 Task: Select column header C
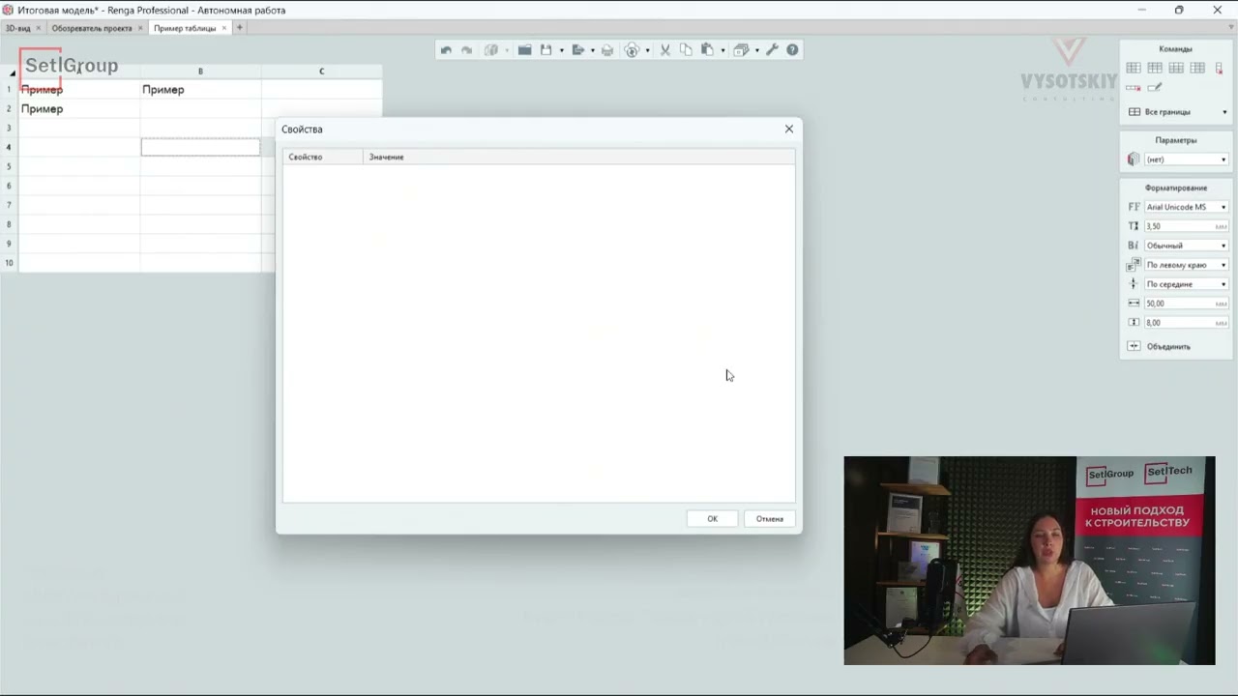click(321, 72)
